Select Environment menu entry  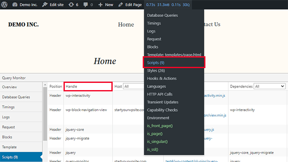158,118
